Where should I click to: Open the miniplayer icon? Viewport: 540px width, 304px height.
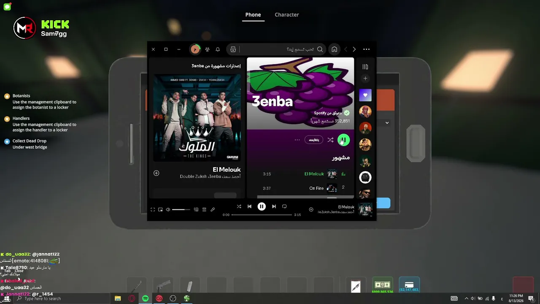point(160,209)
